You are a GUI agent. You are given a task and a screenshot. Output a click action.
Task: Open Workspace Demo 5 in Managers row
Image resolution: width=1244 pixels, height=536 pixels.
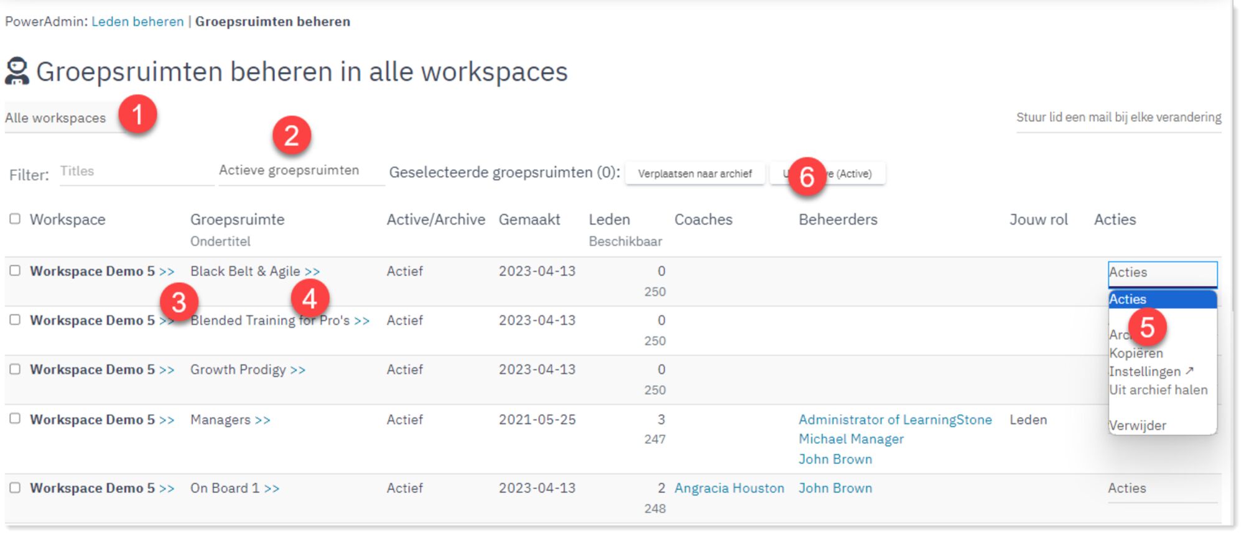102,420
